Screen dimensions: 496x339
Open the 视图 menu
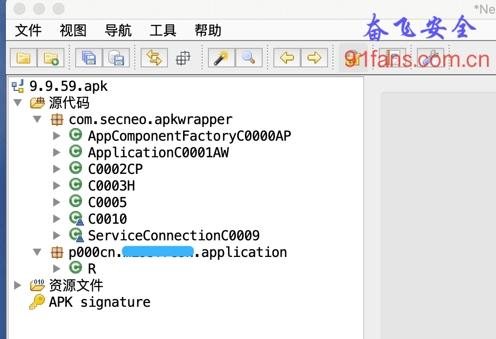click(x=73, y=30)
